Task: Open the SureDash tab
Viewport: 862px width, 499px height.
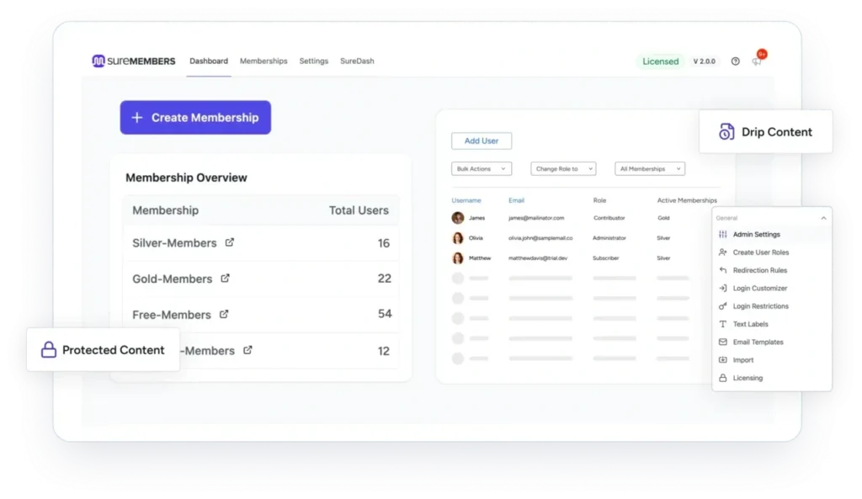Action: (357, 61)
